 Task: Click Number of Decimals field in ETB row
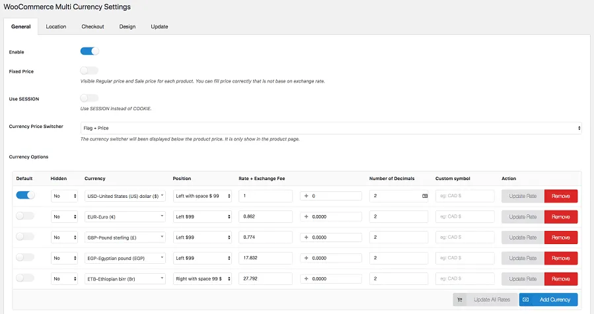click(399, 279)
